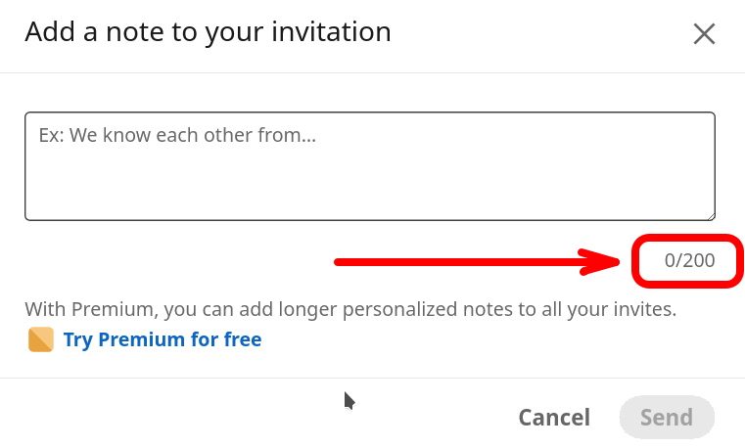Click the gold Premium badge icon
Viewport: 745px width, 448px height.
tap(41, 339)
